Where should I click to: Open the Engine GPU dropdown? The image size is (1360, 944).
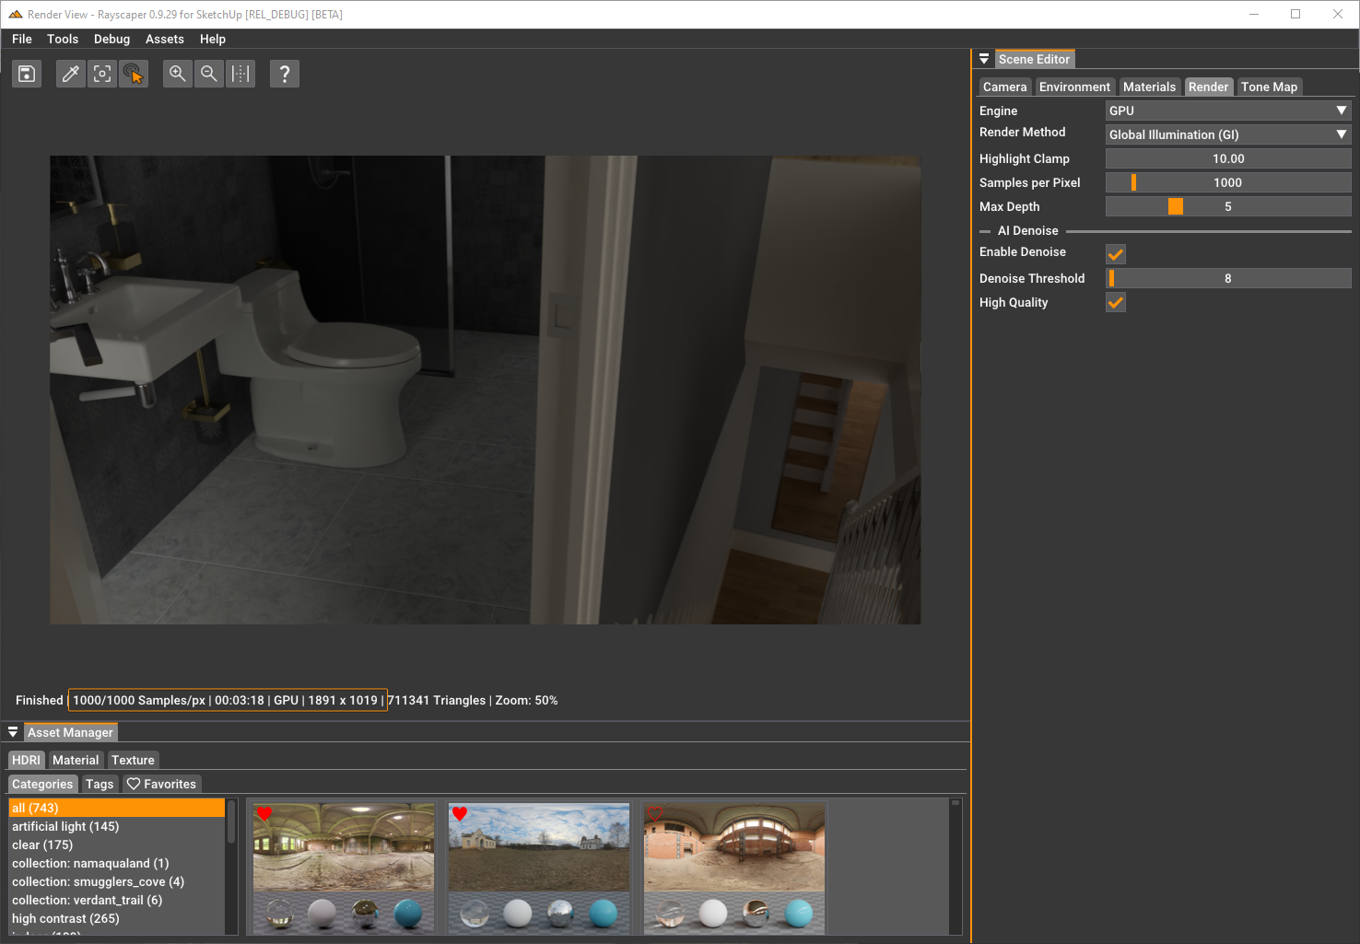point(1228,111)
